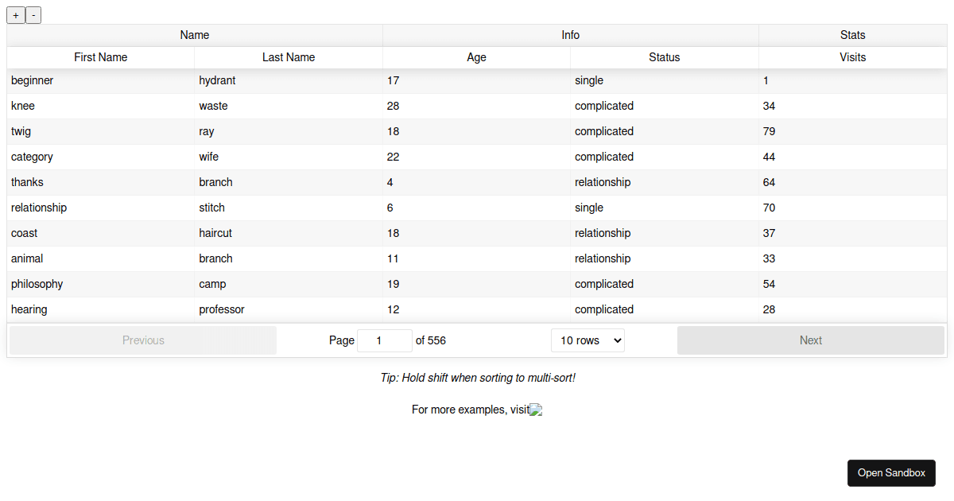
Task: Click the 'complicated' status cell for 'knee'
Action: (604, 106)
